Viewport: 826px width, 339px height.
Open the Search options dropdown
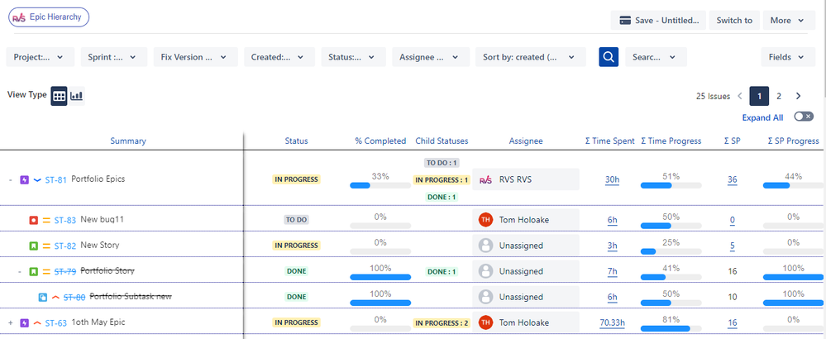pos(656,57)
